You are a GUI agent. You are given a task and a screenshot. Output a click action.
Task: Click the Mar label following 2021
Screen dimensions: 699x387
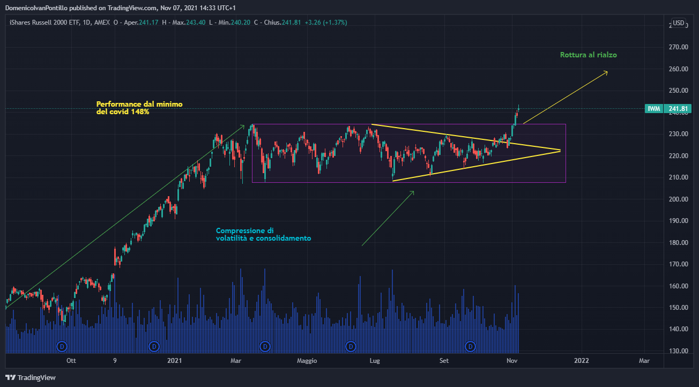237,361
